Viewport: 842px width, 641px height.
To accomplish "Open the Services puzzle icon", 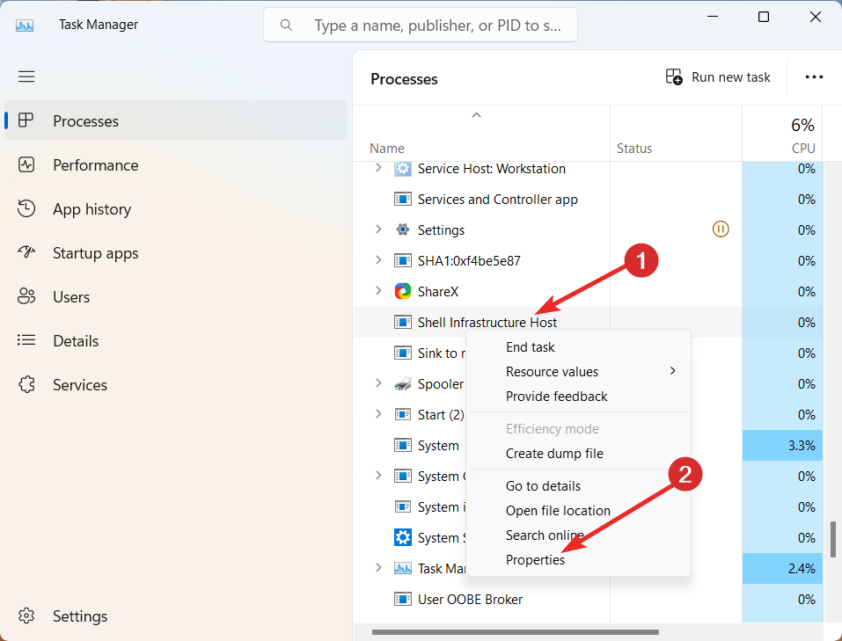I will click(x=26, y=385).
